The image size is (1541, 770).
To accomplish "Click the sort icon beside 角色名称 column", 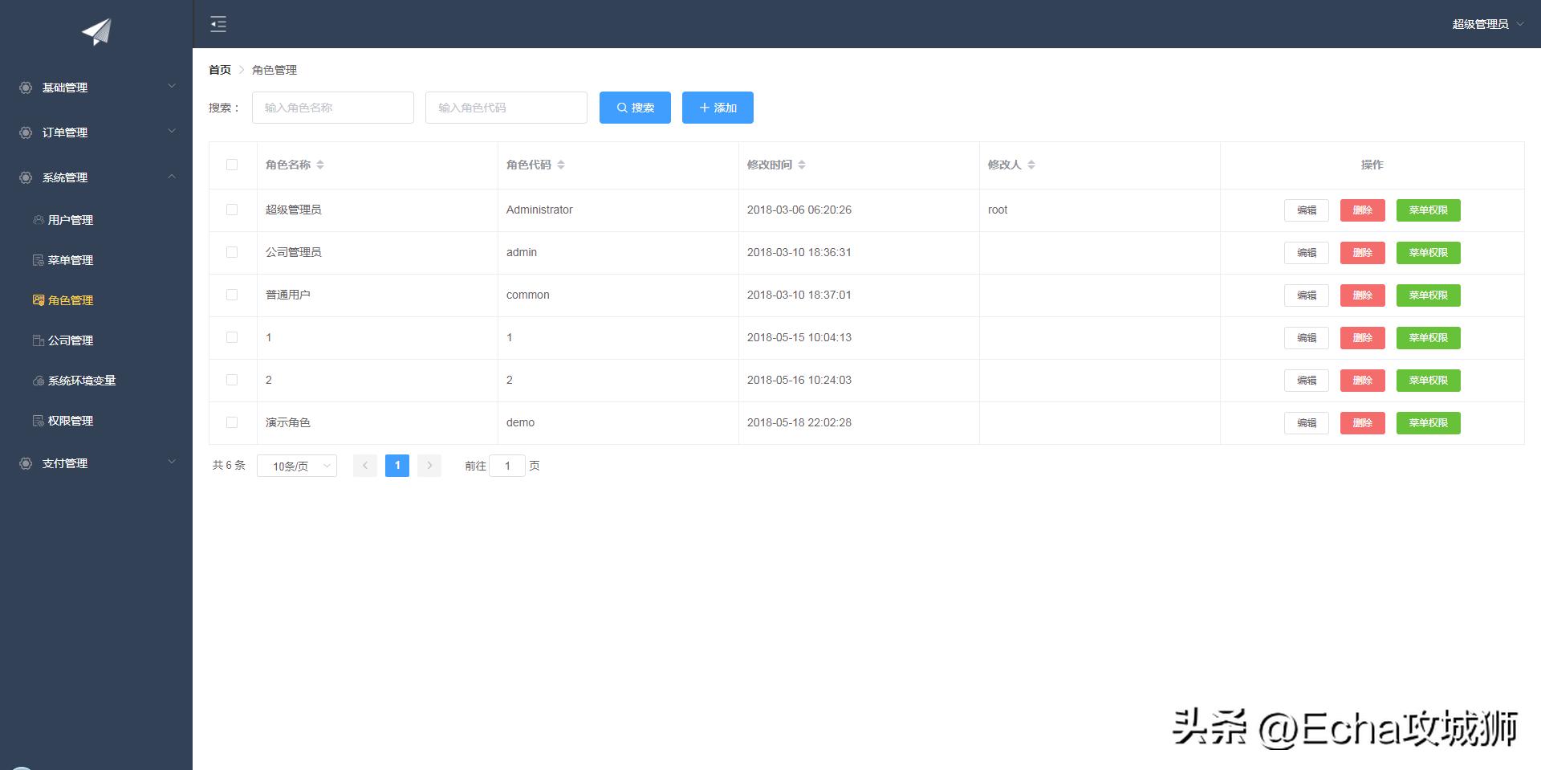I will point(320,165).
